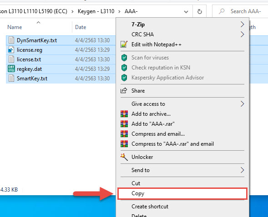Viewport: 268px width, 217px height.
Task: Choose Add to "AAA-.rar"
Action: click(182, 124)
